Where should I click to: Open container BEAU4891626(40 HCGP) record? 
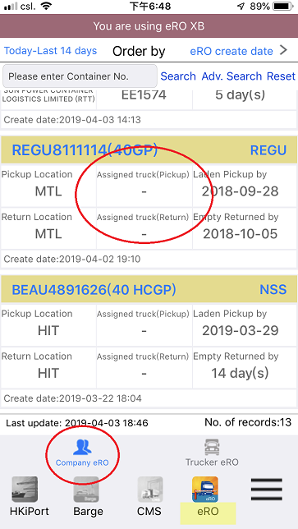click(94, 289)
